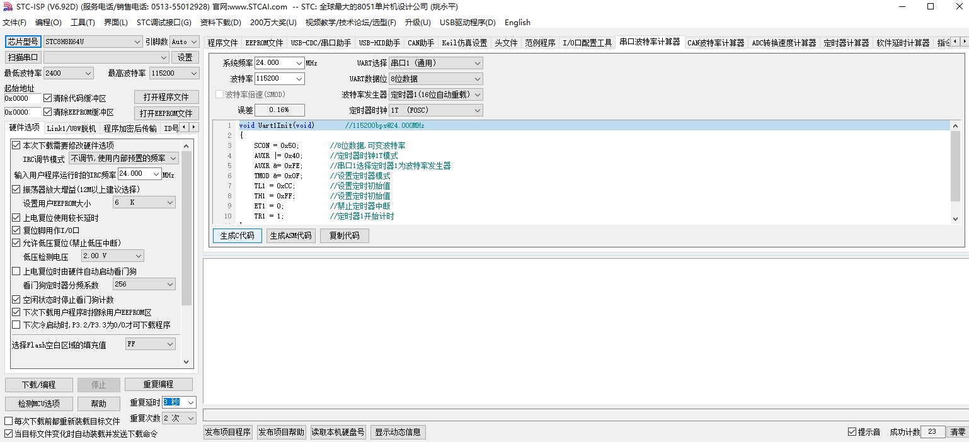Switch to Link1/U8W脱机 tab
The image size is (969, 442).
pos(71,128)
